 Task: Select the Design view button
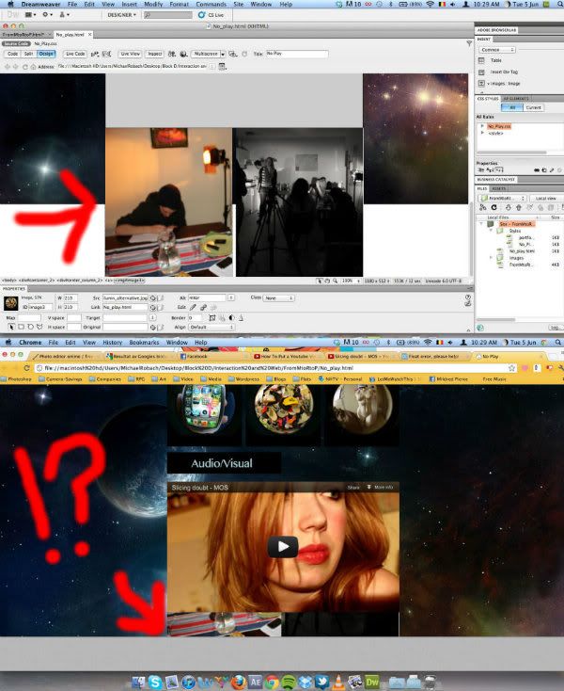[46, 54]
